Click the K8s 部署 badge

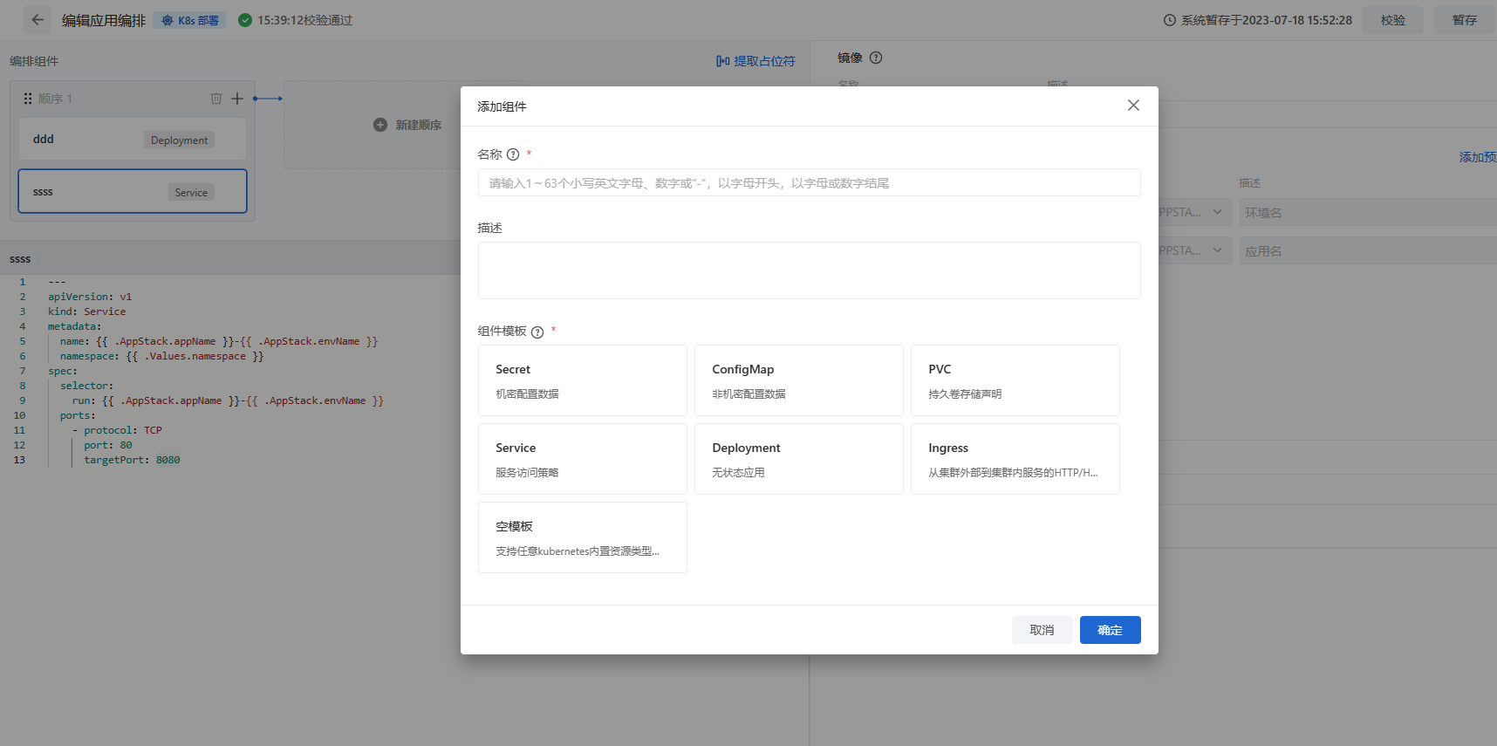[x=189, y=20]
